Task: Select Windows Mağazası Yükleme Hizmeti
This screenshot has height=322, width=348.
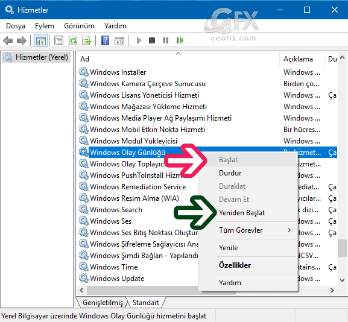Action: click(x=148, y=107)
